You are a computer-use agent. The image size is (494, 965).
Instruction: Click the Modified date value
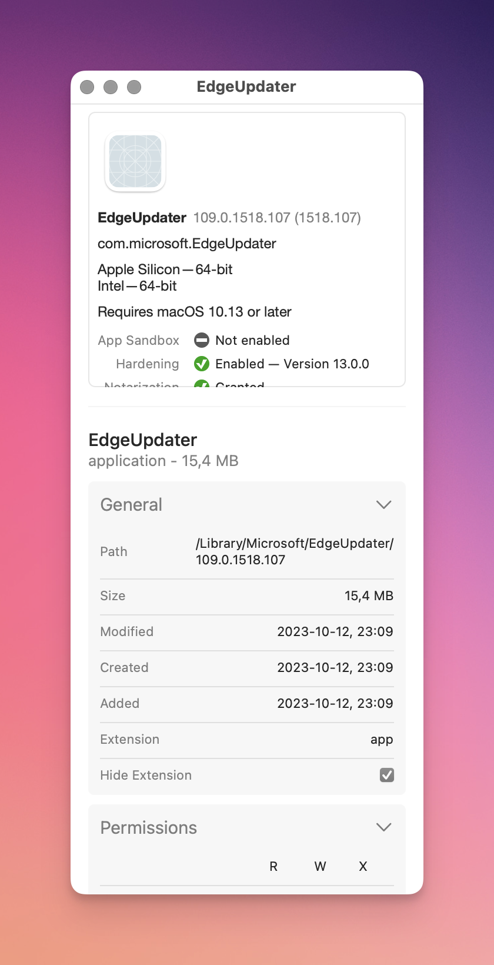coord(335,631)
